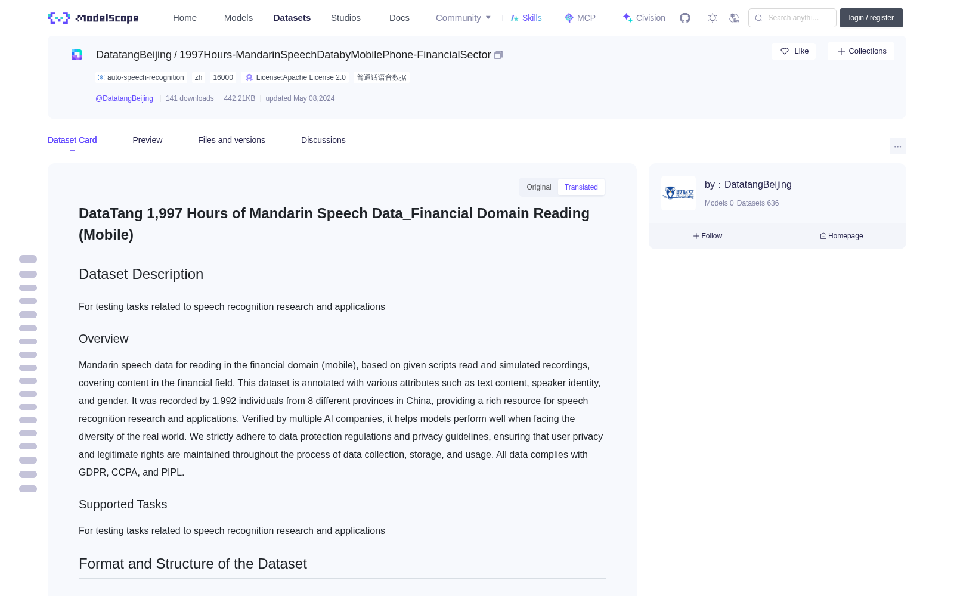Click the 普通话语音数据 tag
Screen dimensions: 954x596
[382, 77]
